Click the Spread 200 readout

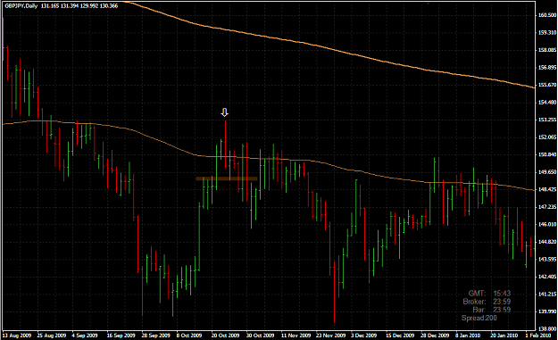coord(479,318)
